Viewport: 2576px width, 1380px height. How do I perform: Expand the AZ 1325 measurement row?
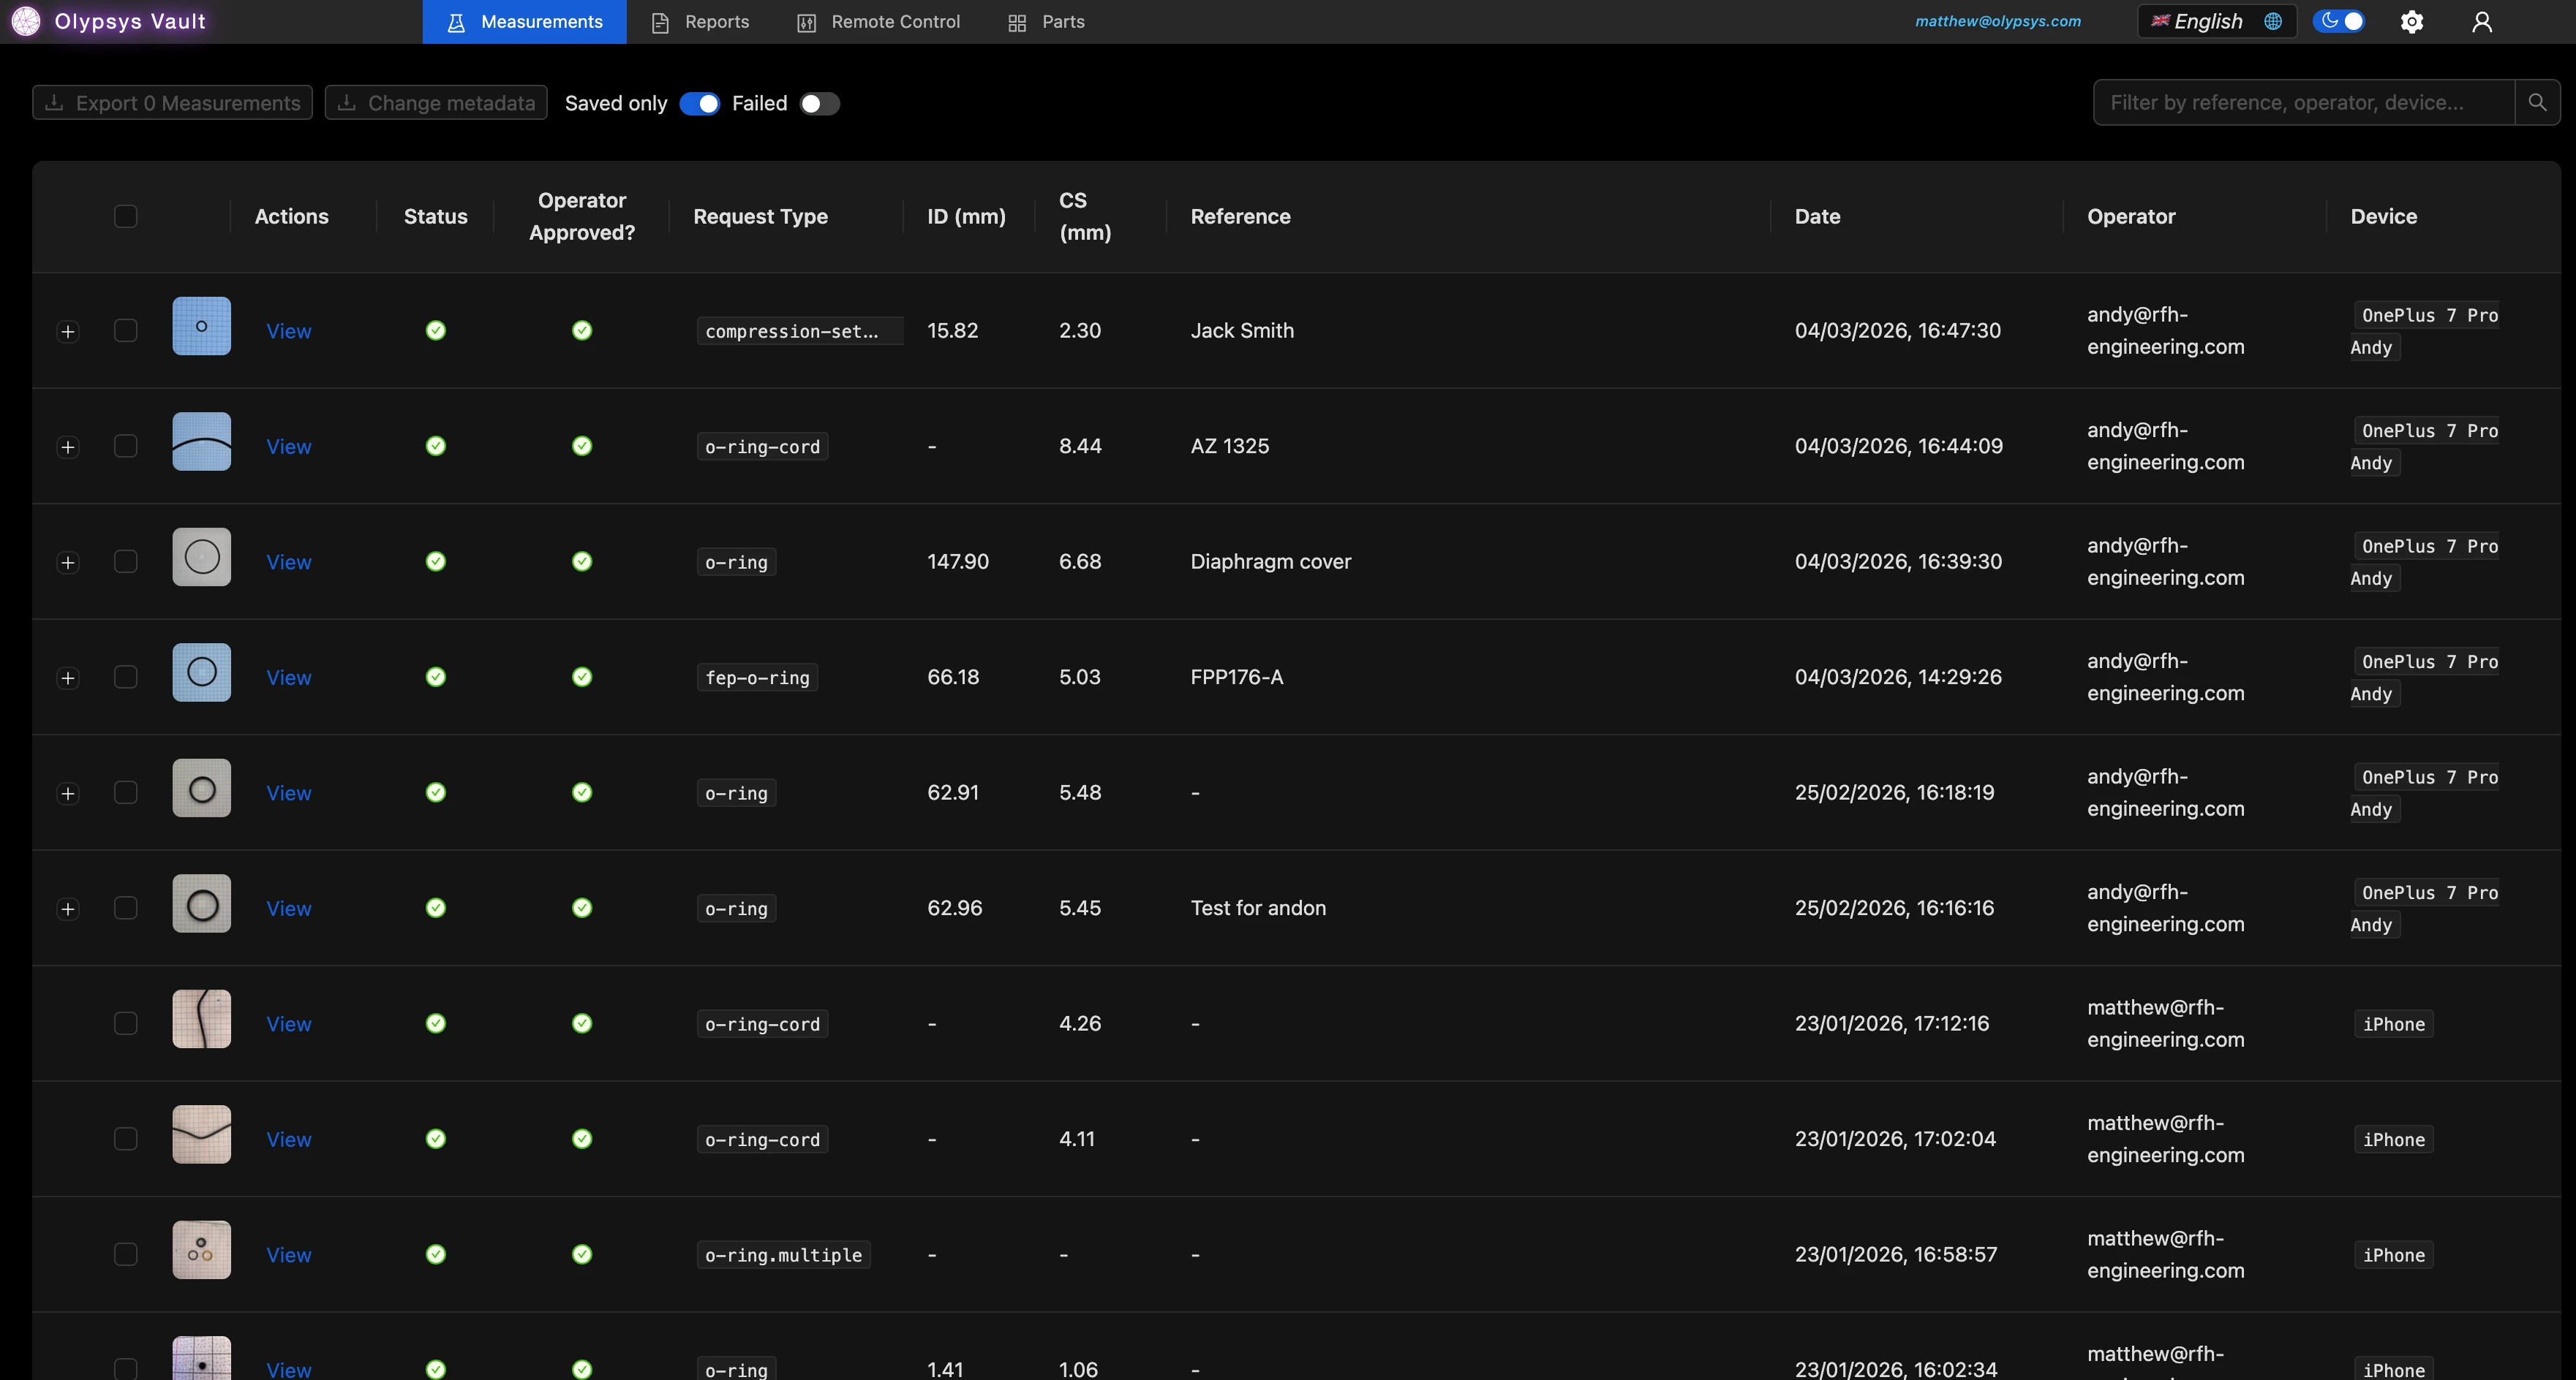(67, 447)
